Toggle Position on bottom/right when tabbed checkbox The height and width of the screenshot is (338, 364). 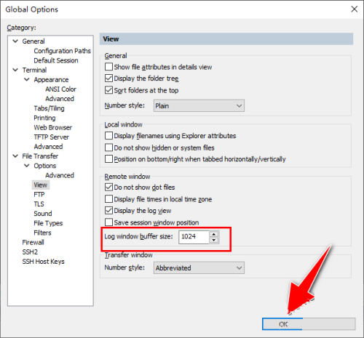click(x=108, y=159)
